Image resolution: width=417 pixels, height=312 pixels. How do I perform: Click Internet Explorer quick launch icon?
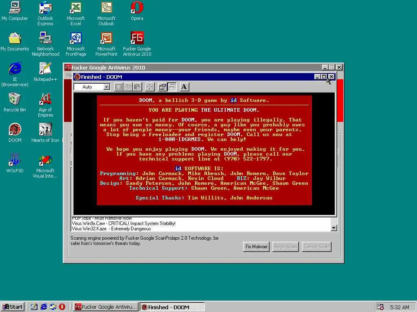point(44,307)
